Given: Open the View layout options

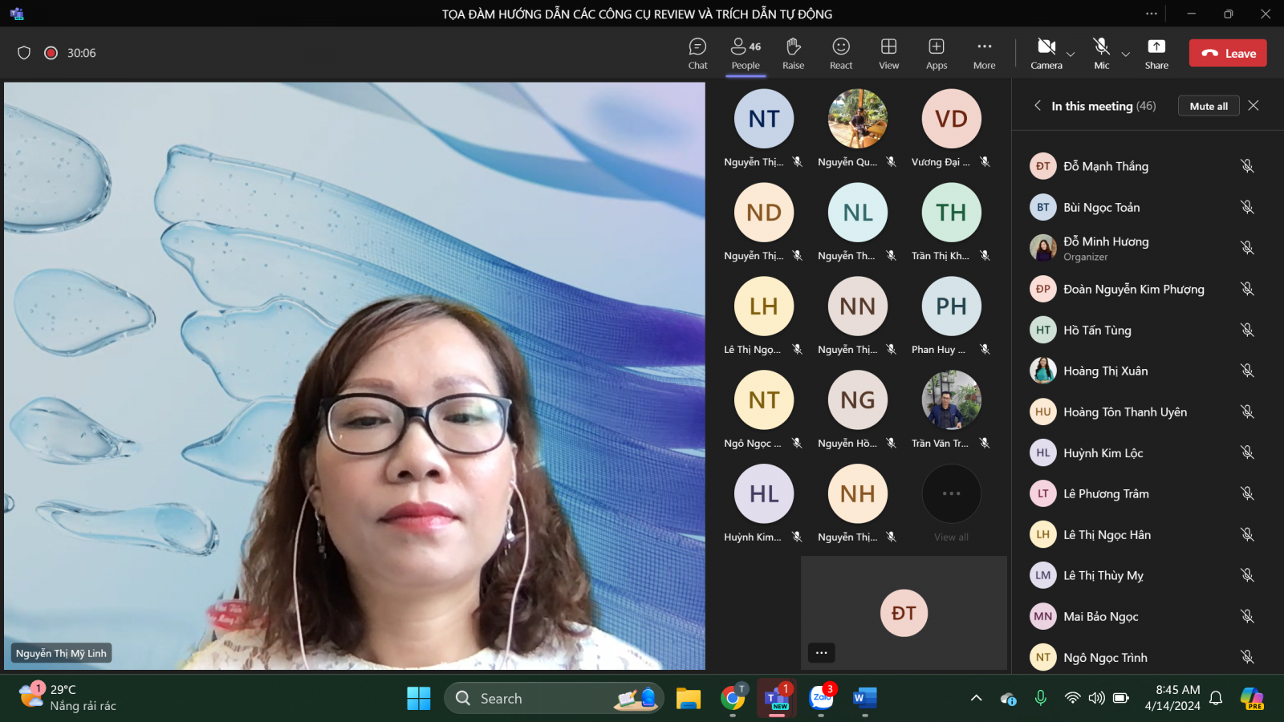Looking at the screenshot, I should click(888, 53).
